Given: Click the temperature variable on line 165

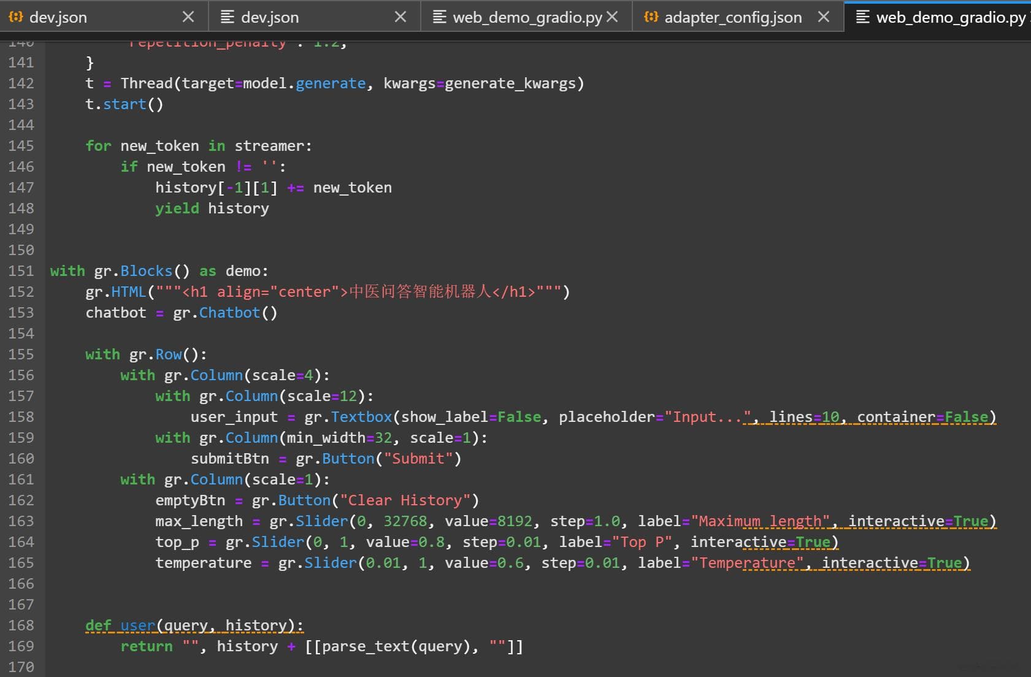Looking at the screenshot, I should pyautogui.click(x=204, y=563).
